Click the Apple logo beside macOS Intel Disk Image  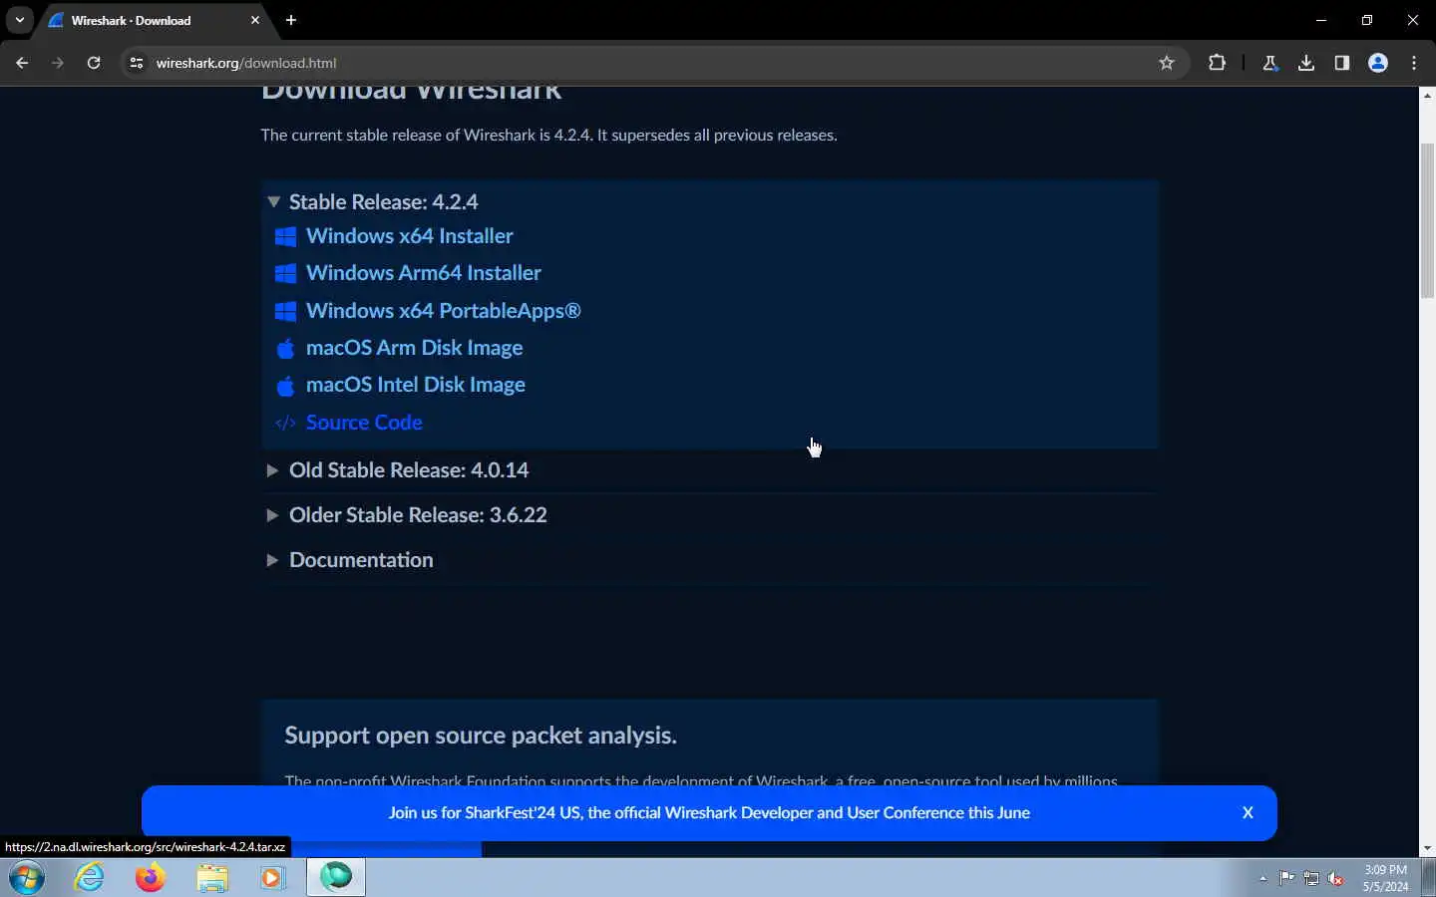[285, 385]
